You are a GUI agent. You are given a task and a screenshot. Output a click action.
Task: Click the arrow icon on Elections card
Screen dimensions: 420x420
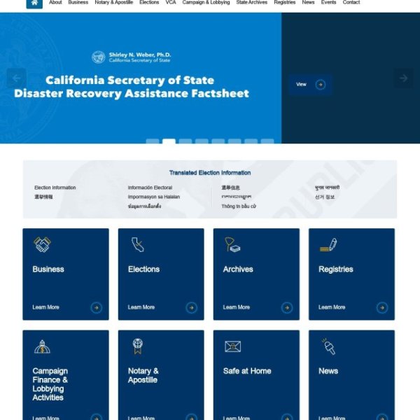pos(192,308)
